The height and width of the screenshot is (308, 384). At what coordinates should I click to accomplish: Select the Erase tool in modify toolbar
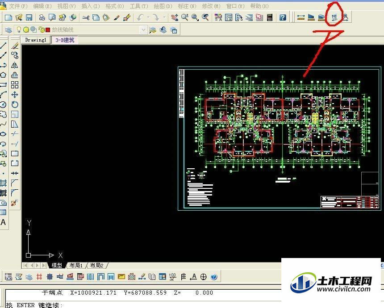15,46
